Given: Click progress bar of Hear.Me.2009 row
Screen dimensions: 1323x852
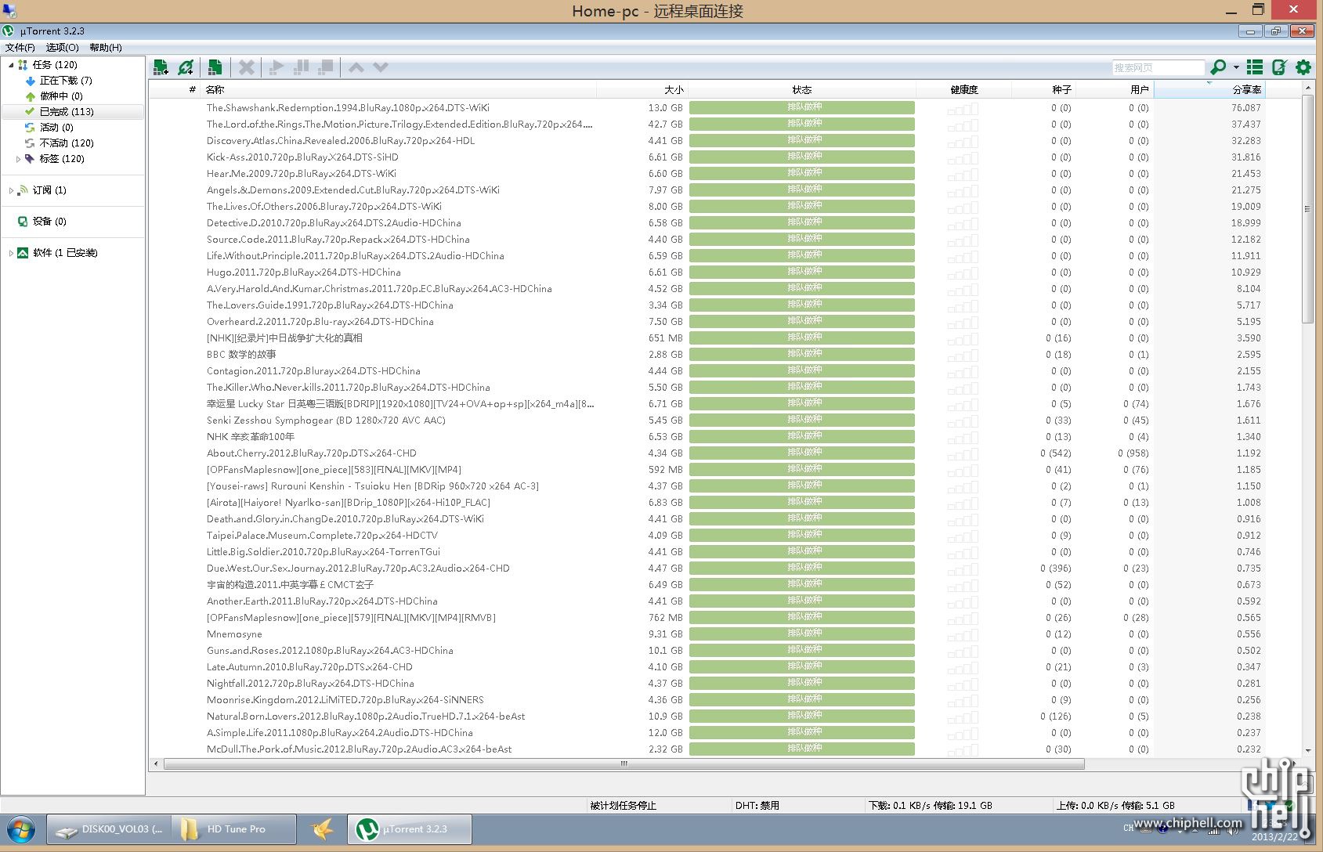Looking at the screenshot, I should [x=802, y=174].
